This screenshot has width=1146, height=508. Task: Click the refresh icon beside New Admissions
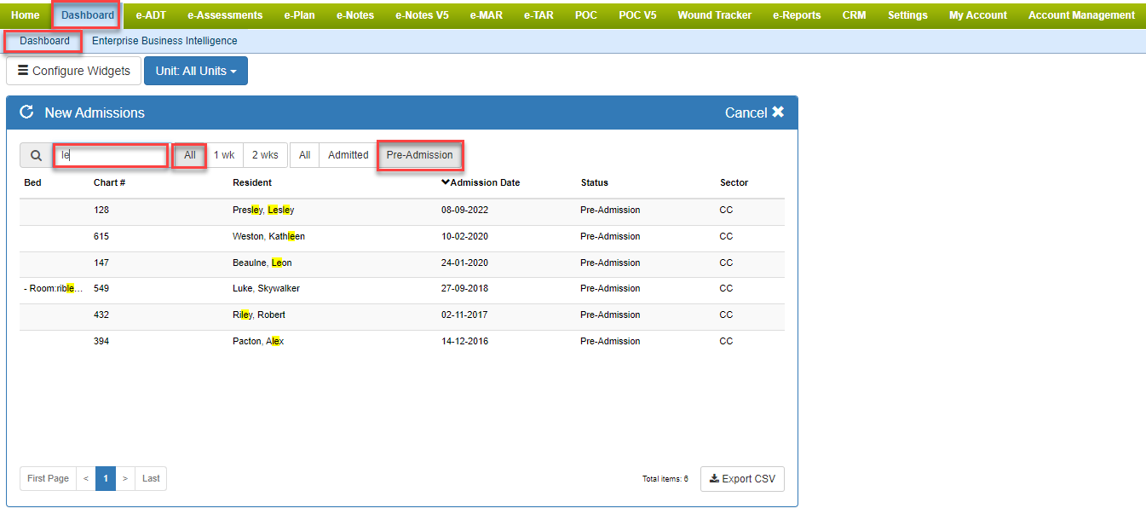point(26,113)
